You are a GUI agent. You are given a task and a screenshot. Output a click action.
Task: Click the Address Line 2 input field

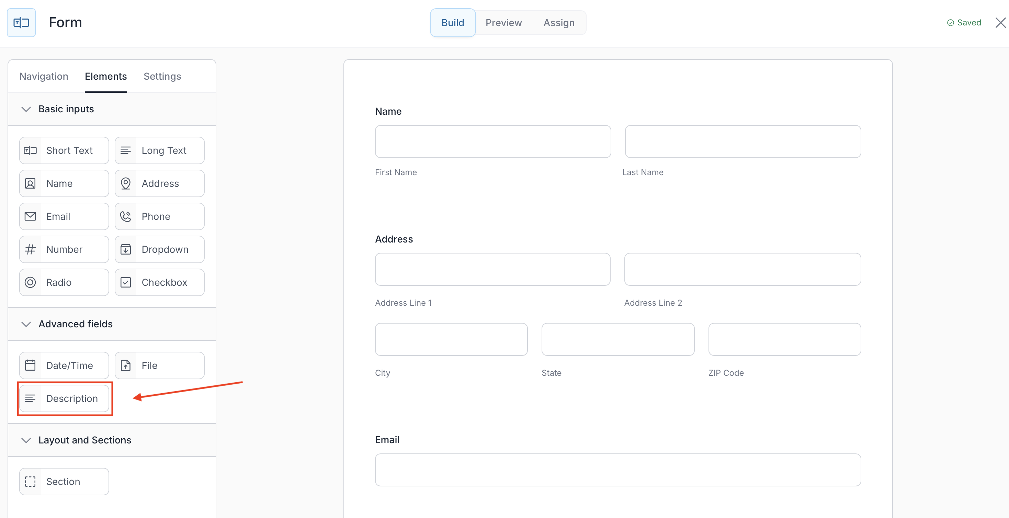click(x=742, y=269)
